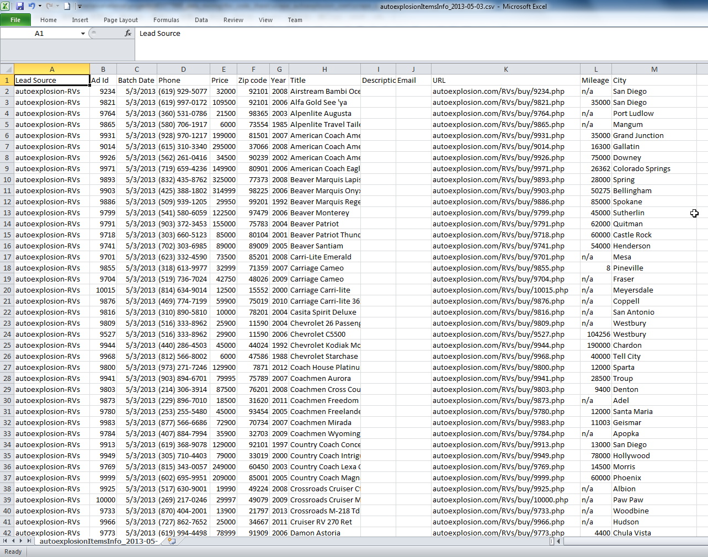The image size is (708, 557).
Task: Select column A header
Action: pos(52,69)
